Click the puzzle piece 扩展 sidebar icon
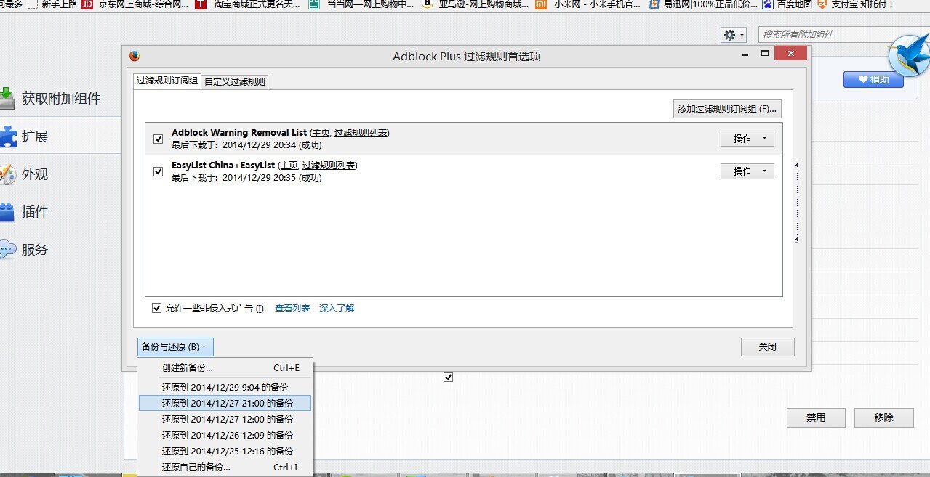Screen dimensions: 930x477 point(7,136)
